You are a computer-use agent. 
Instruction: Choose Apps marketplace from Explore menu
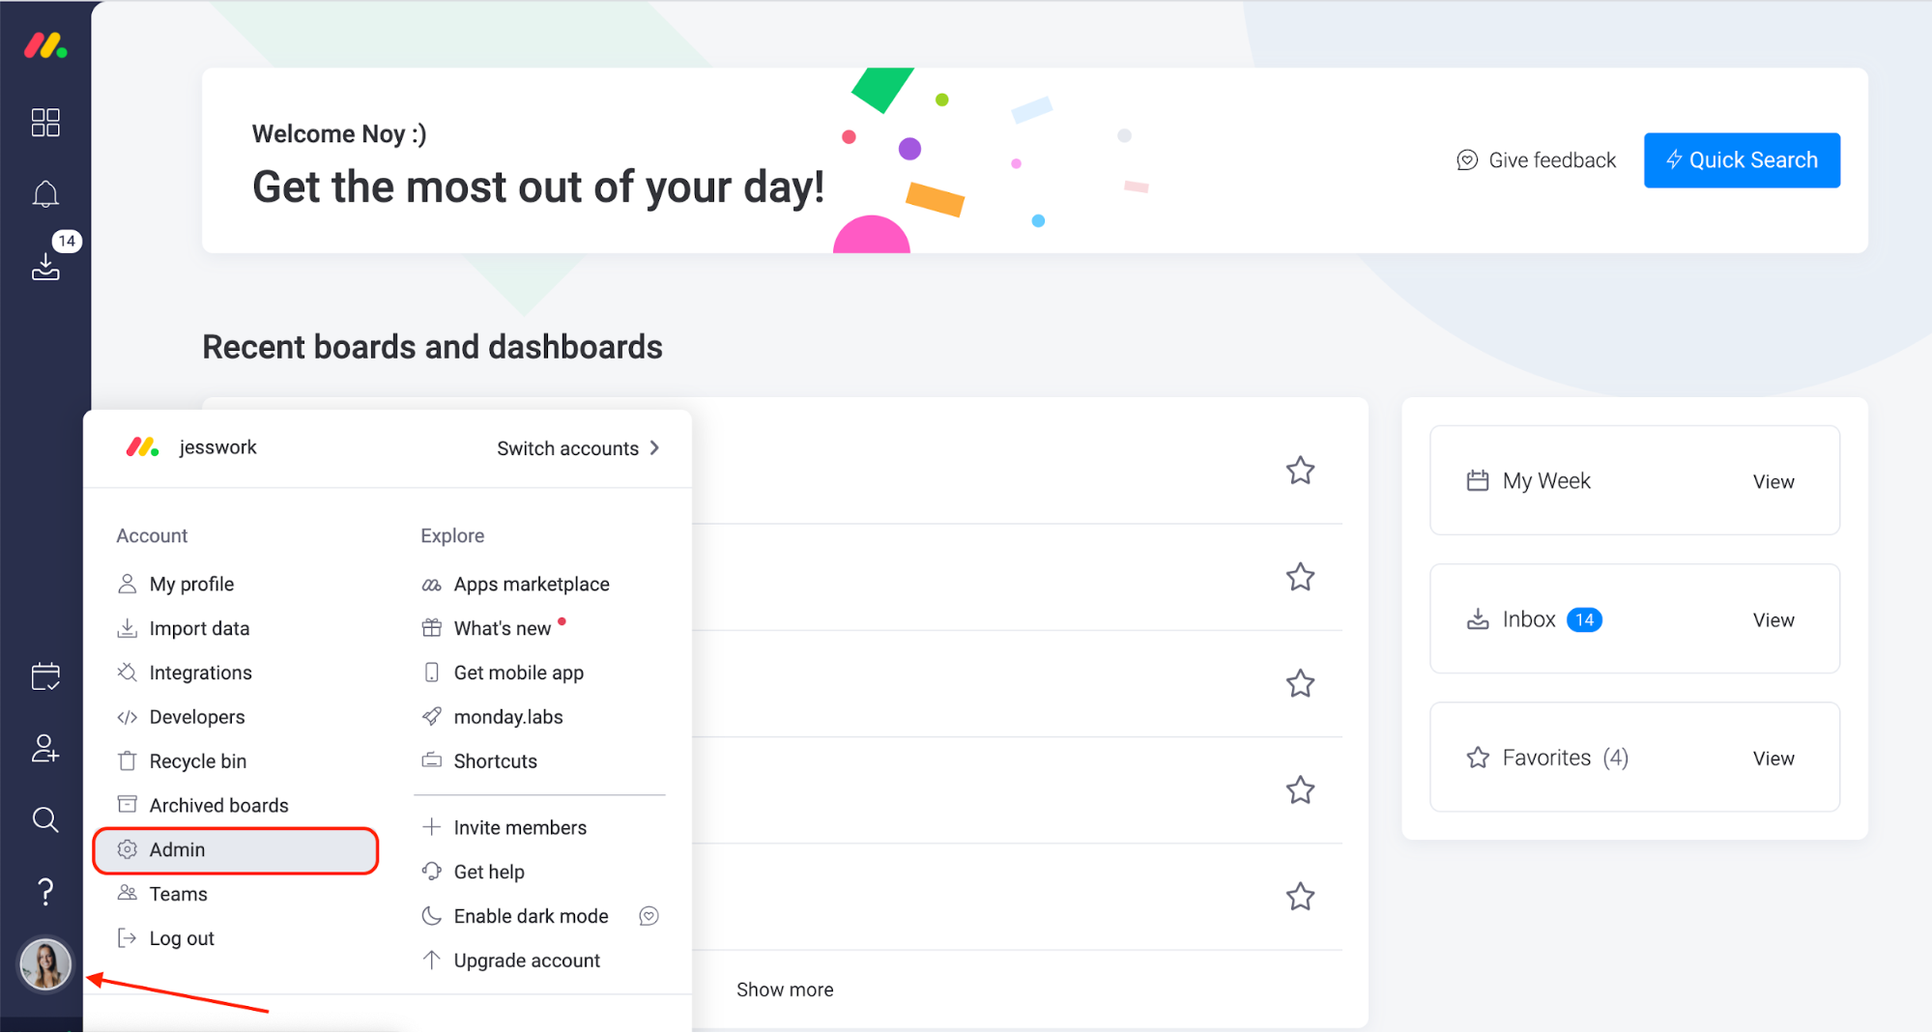(531, 585)
